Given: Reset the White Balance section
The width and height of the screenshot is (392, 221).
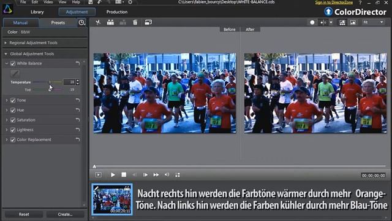Looking at the screenshot, I should click(x=78, y=63).
